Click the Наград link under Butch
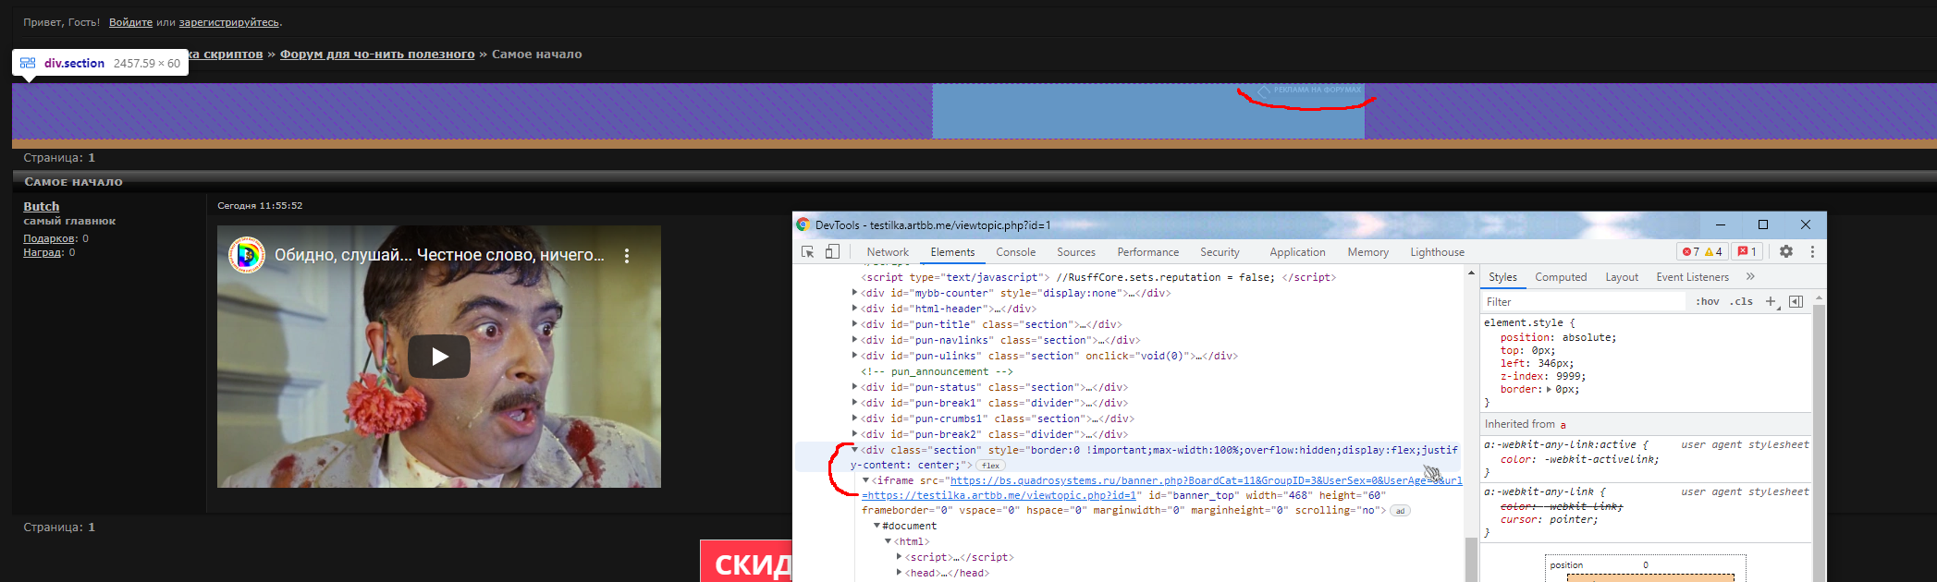Viewport: 1937px width, 582px height. [43, 252]
